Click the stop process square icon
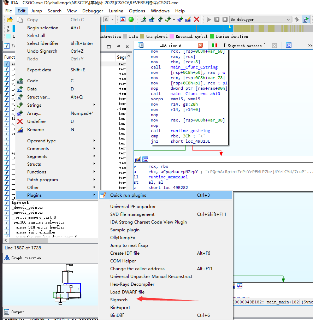The width and height of the screenshot is (313, 320). (x=224, y=20)
